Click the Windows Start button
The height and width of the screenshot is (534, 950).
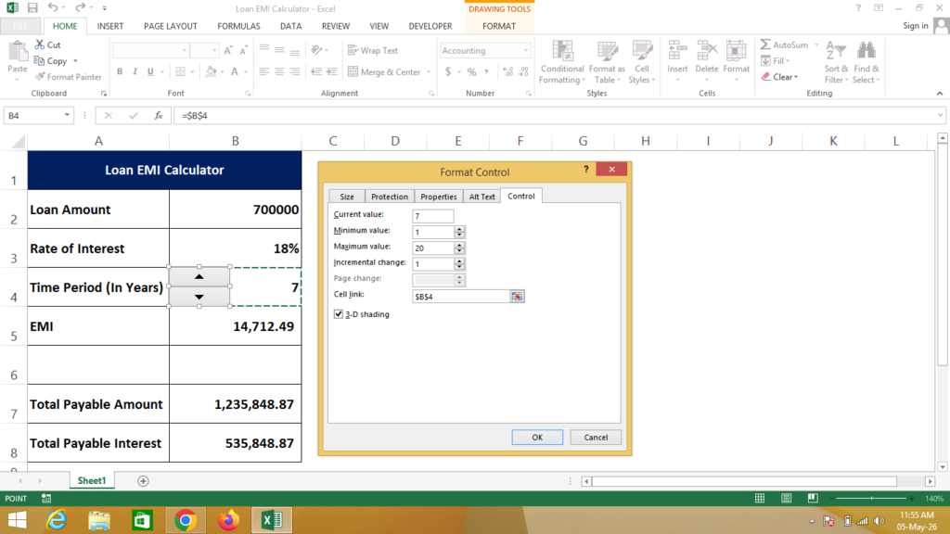[x=17, y=520]
